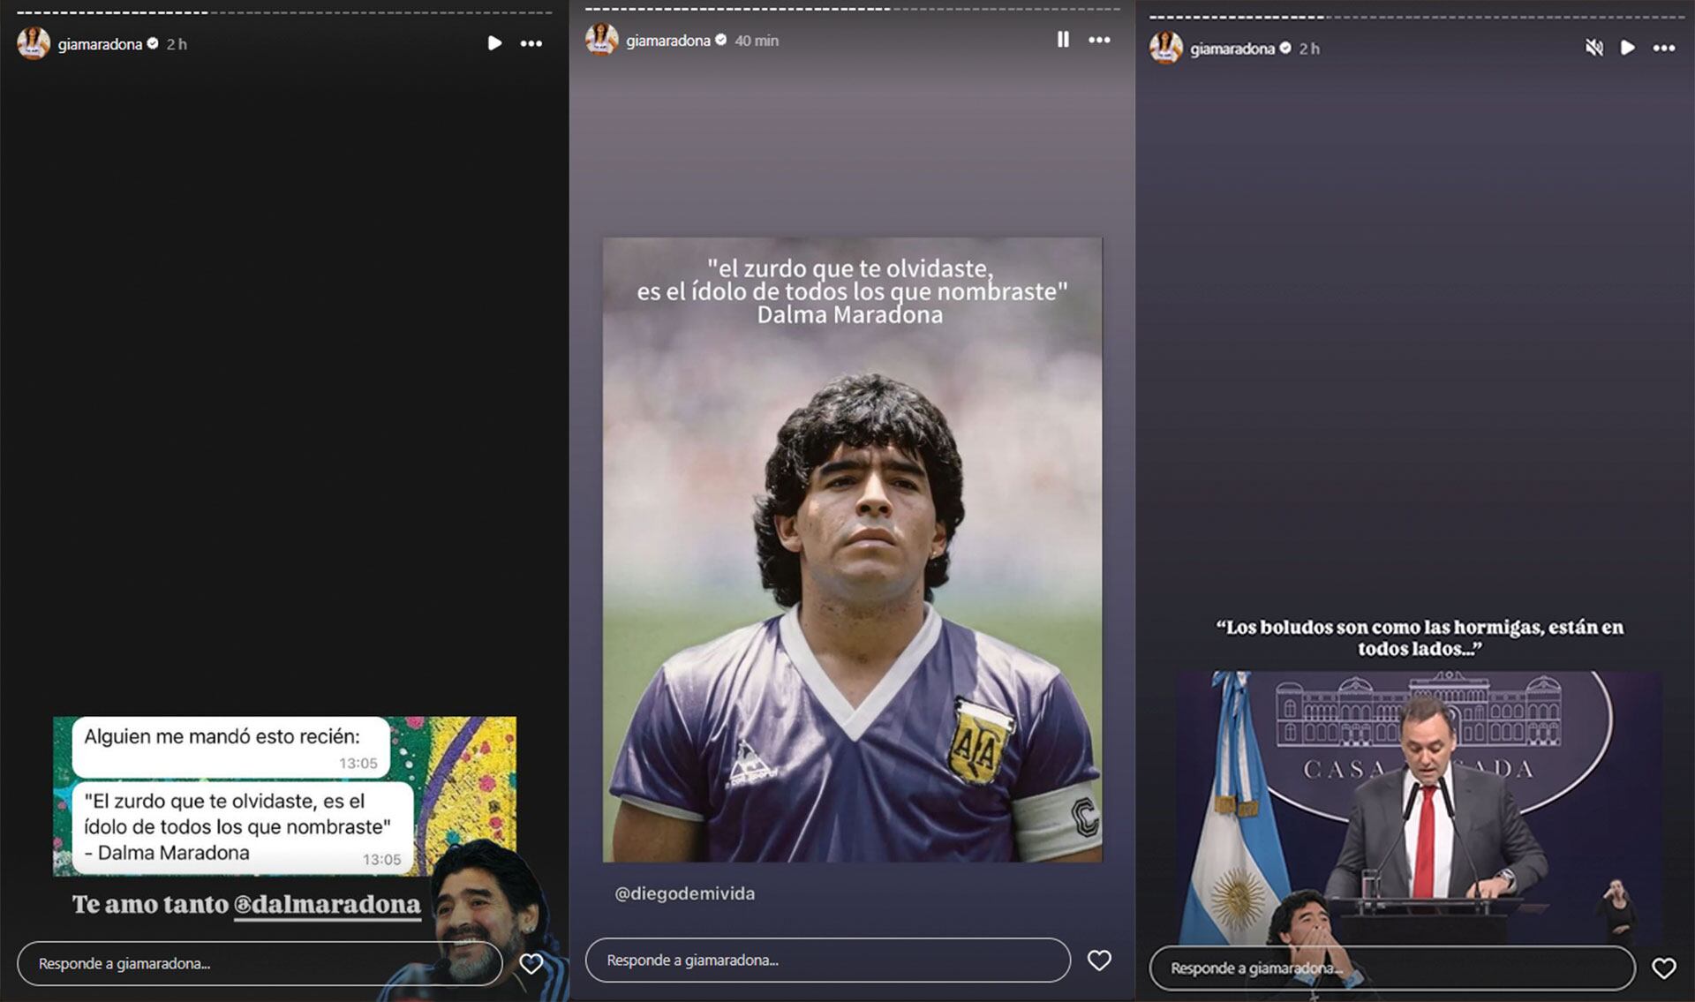Click the story progress bar in middle story
This screenshot has width=1695, height=1002.
[852, 9]
